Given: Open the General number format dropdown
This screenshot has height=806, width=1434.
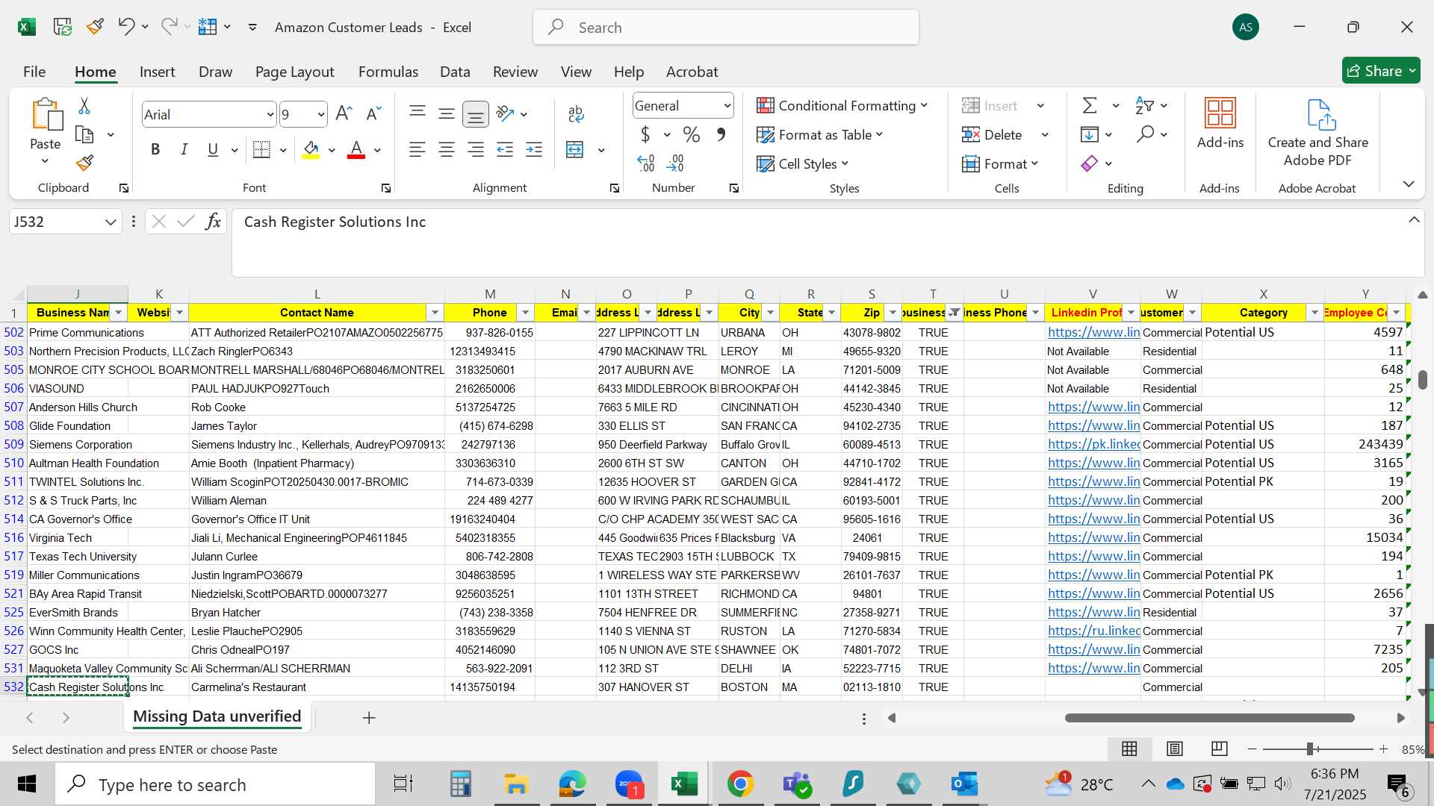Looking at the screenshot, I should tap(727, 106).
